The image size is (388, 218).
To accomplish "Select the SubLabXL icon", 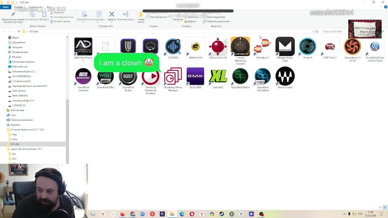I will coord(218,76).
